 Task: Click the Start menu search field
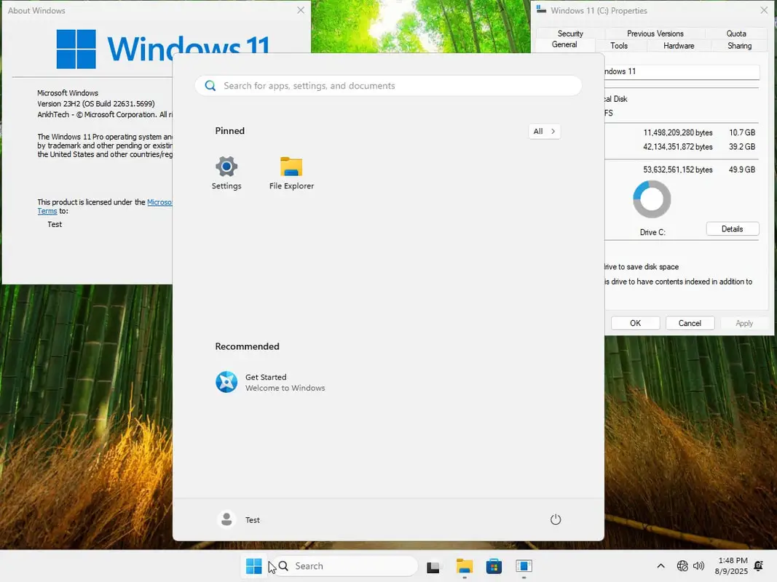pos(388,86)
